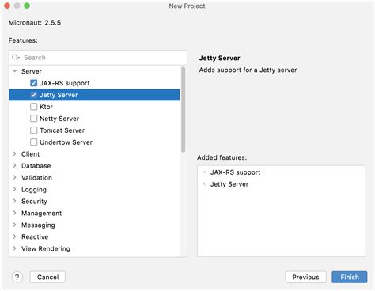Select the Server tree label
375x291 pixels.
coord(32,71)
